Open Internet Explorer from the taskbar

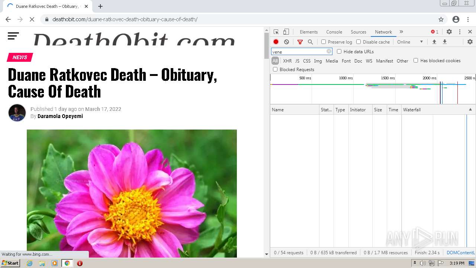(29, 263)
